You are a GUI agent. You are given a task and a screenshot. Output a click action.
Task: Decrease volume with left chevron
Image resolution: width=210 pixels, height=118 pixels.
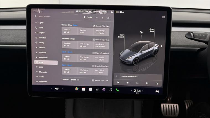(51, 89)
